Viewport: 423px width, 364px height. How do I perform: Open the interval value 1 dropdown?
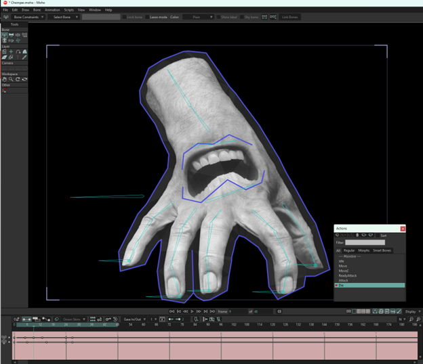click(x=153, y=319)
